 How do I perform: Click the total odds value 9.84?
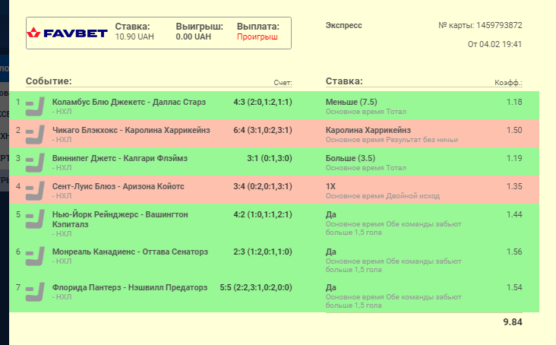[513, 322]
